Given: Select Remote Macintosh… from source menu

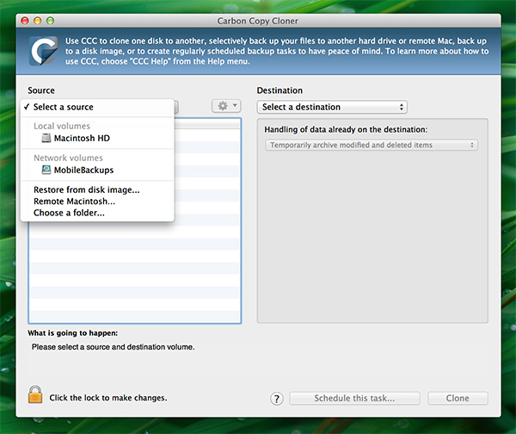Looking at the screenshot, I should point(97,201).
